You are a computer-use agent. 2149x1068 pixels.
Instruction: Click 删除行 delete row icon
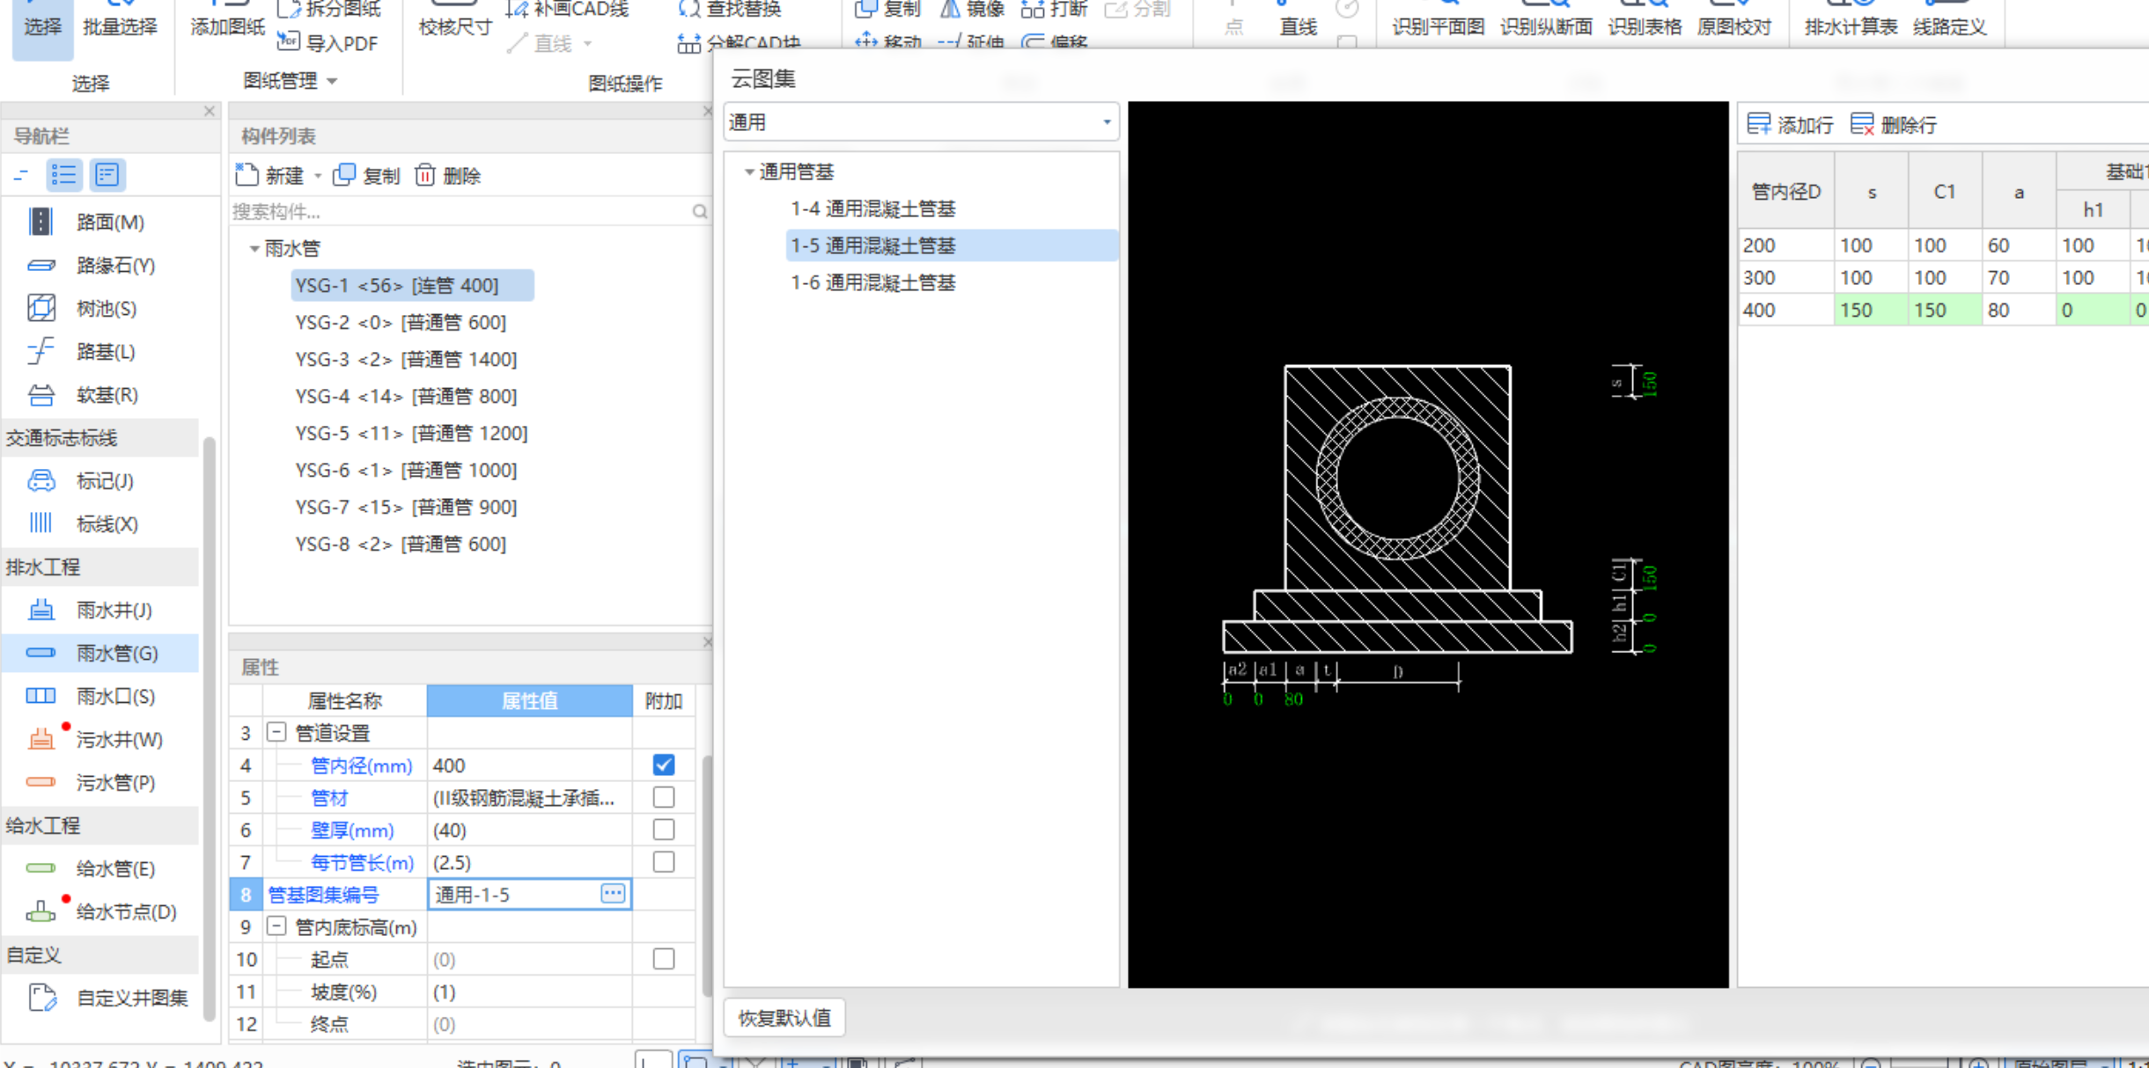pos(1862,124)
